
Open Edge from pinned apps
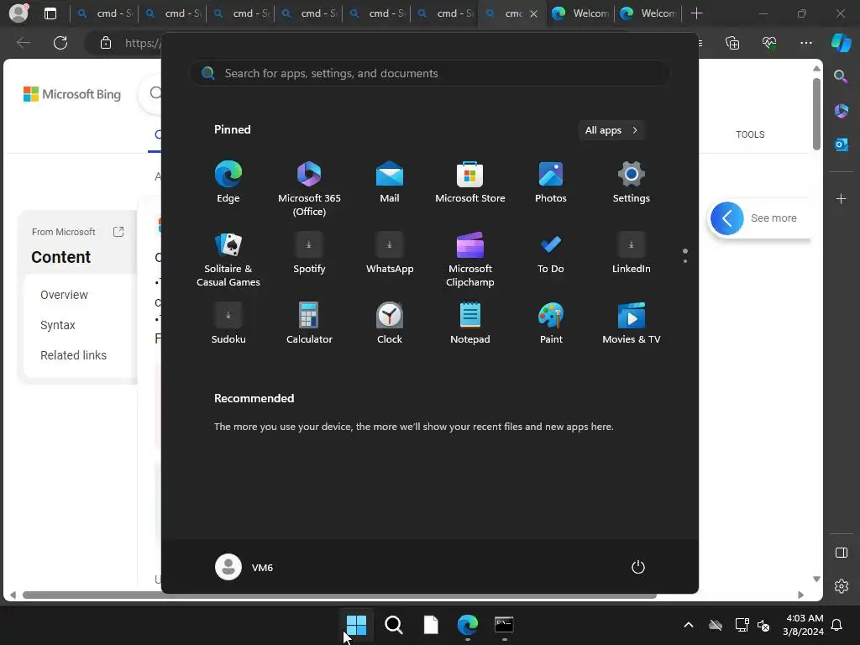pyautogui.click(x=228, y=182)
